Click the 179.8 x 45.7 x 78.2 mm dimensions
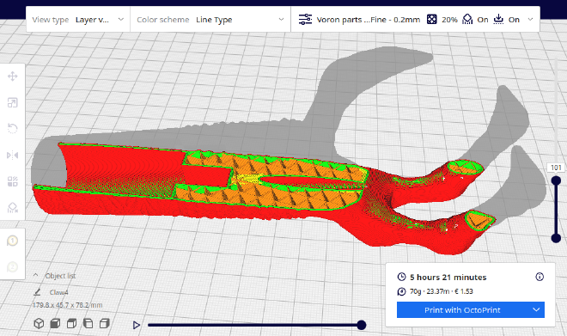The width and height of the screenshot is (567, 336). [x=68, y=305]
